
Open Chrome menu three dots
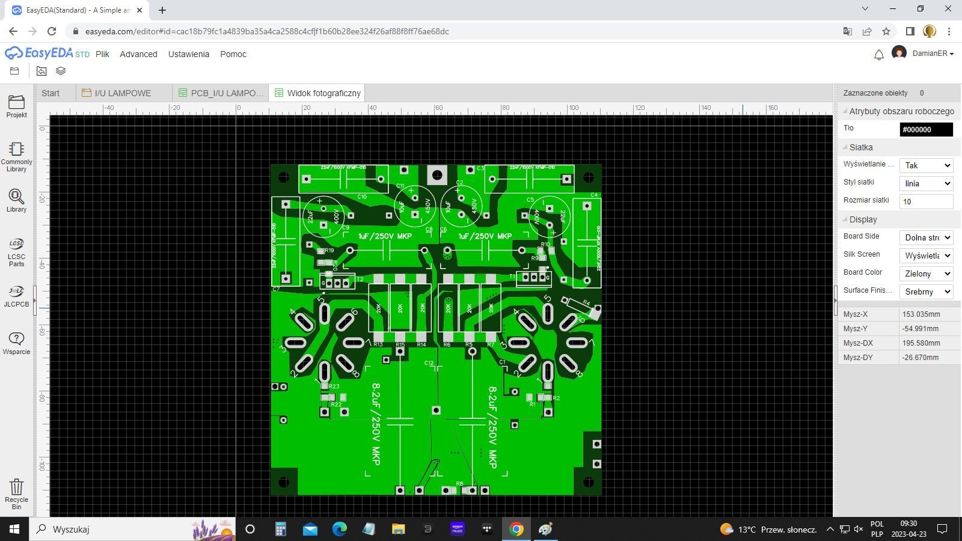click(949, 31)
